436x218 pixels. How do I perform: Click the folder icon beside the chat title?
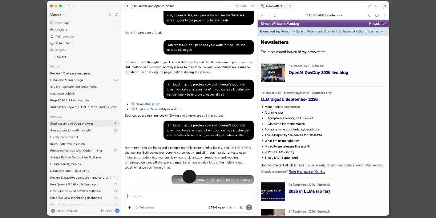(x=126, y=6)
